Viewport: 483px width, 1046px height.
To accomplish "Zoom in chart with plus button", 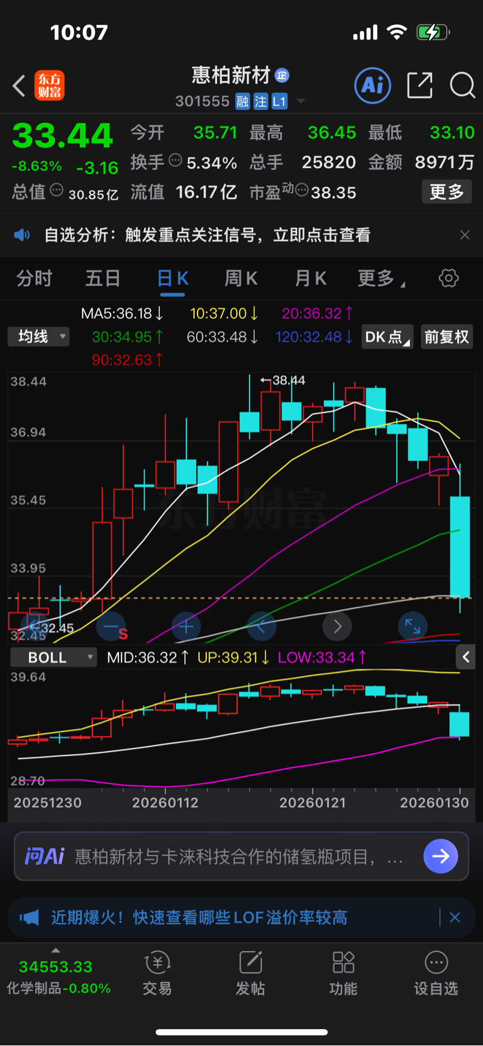I will coord(186,626).
